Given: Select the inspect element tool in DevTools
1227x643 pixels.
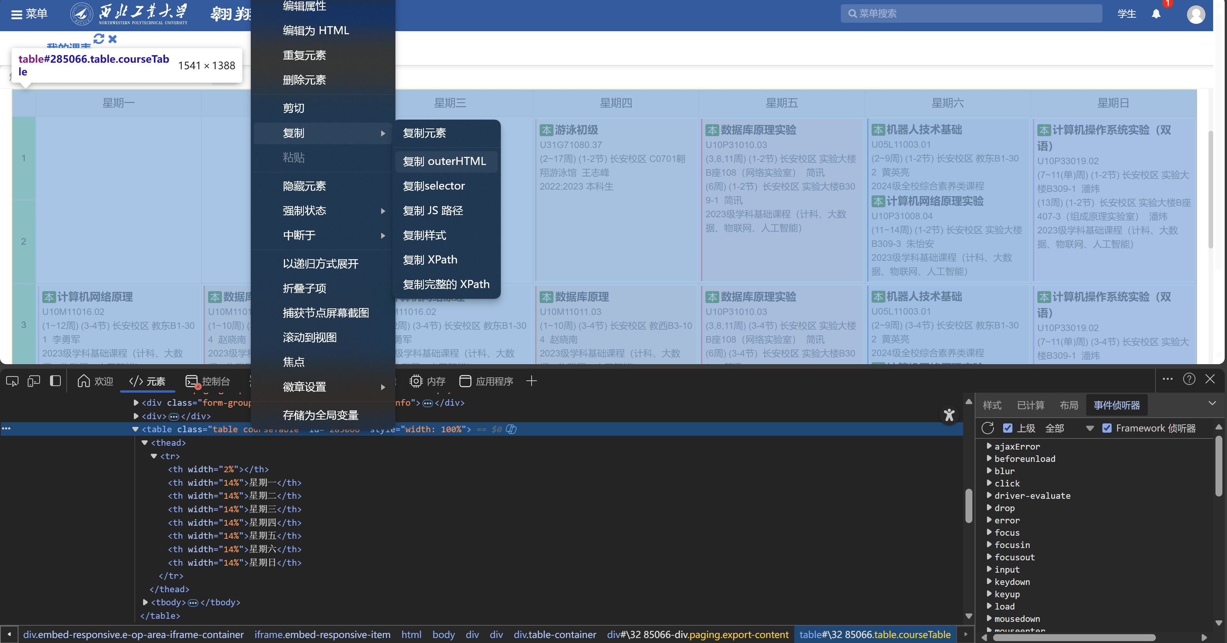Looking at the screenshot, I should 12,381.
